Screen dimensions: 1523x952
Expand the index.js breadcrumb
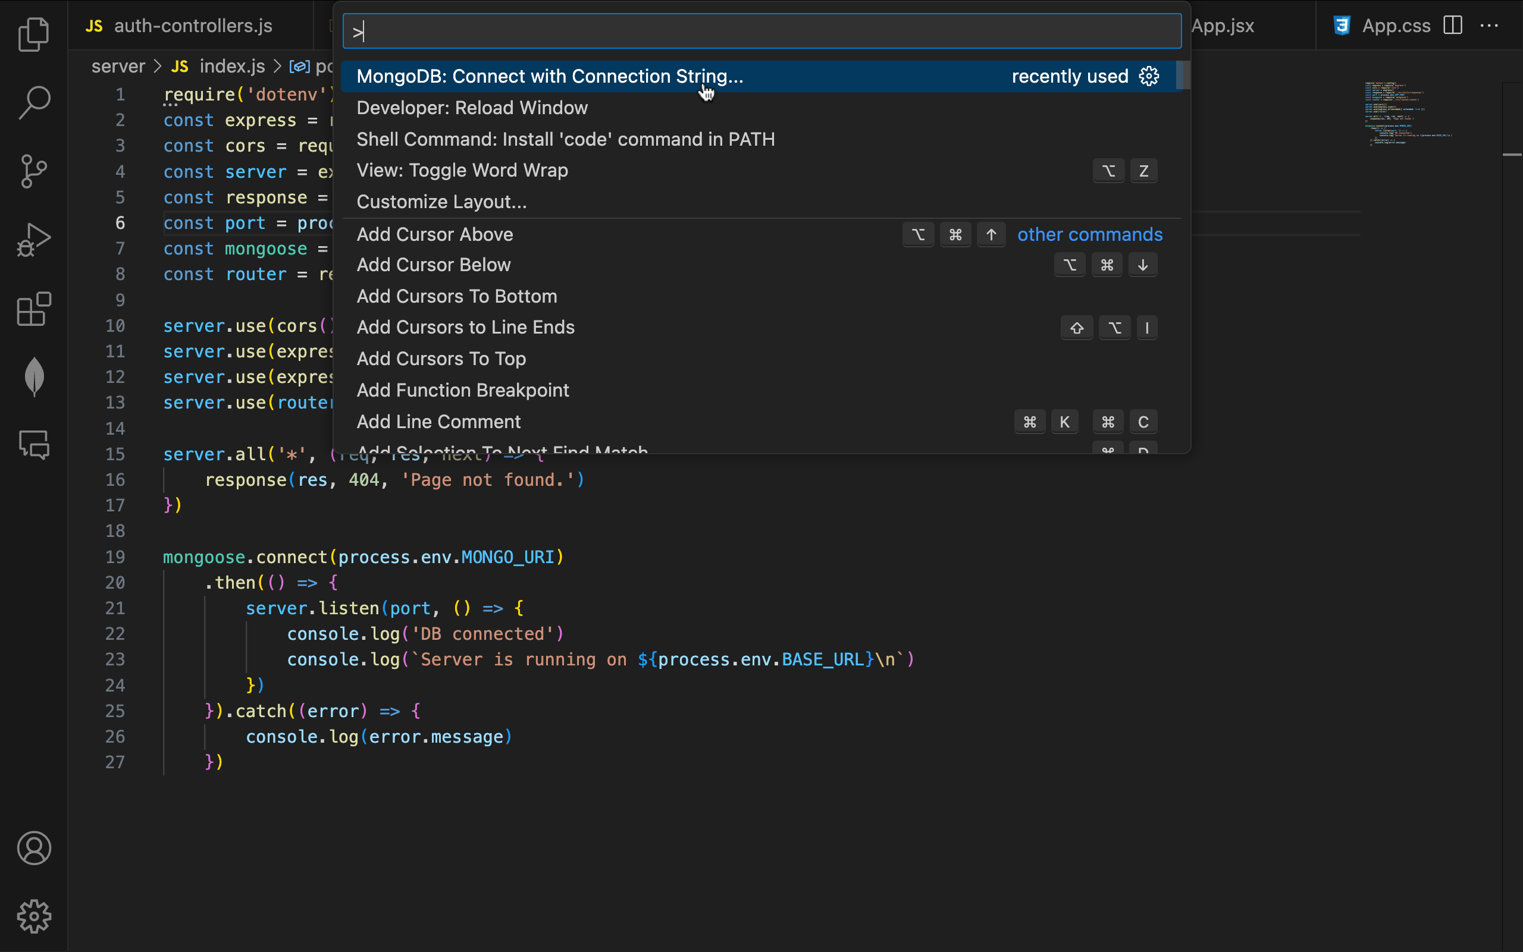pos(231,66)
